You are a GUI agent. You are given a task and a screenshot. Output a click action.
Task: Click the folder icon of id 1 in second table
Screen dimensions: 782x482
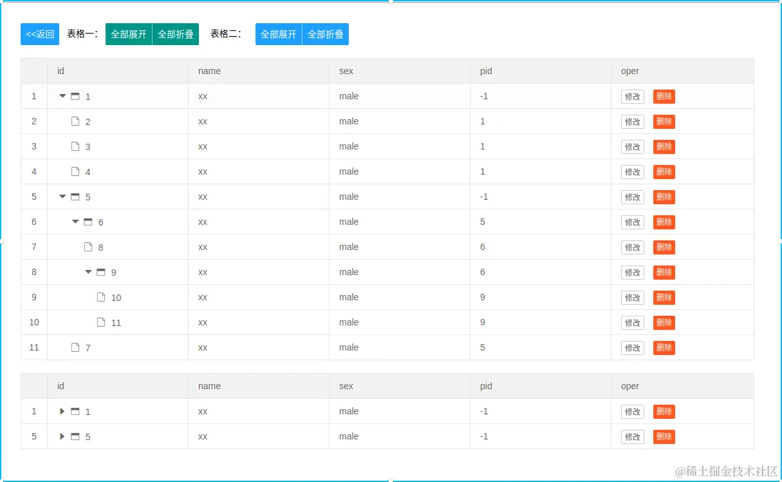75,411
